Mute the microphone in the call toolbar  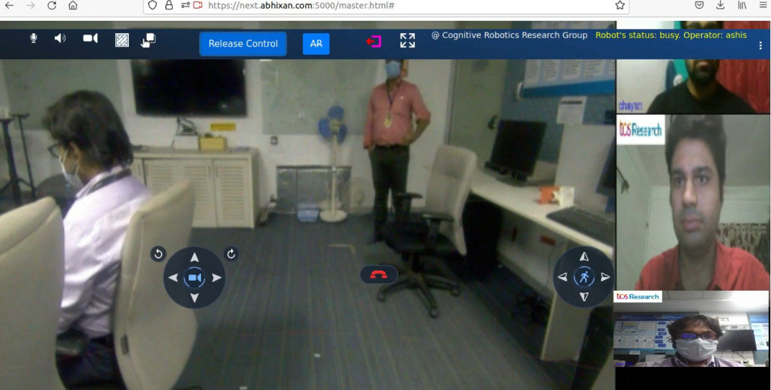[33, 38]
